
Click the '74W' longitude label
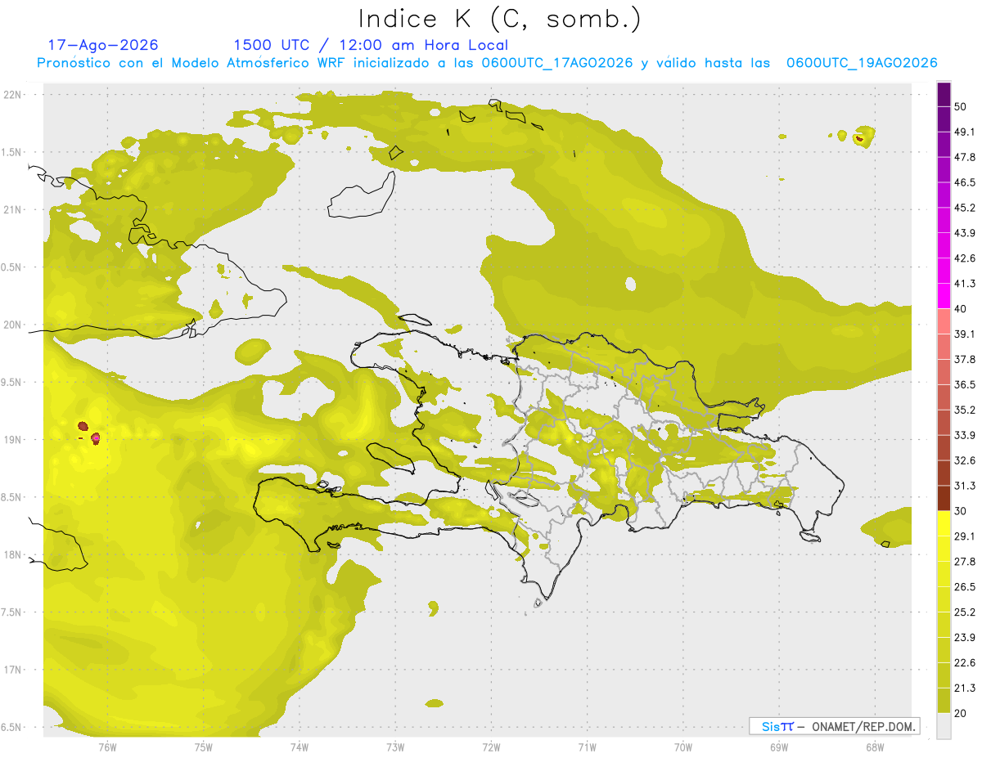coord(300,747)
